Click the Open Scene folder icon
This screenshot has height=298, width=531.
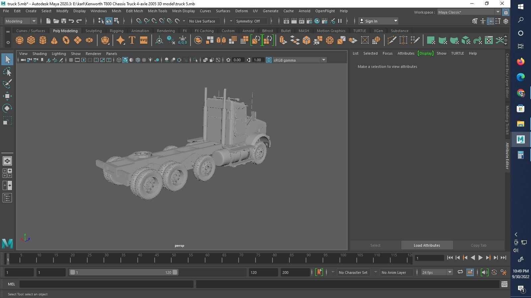[56, 21]
